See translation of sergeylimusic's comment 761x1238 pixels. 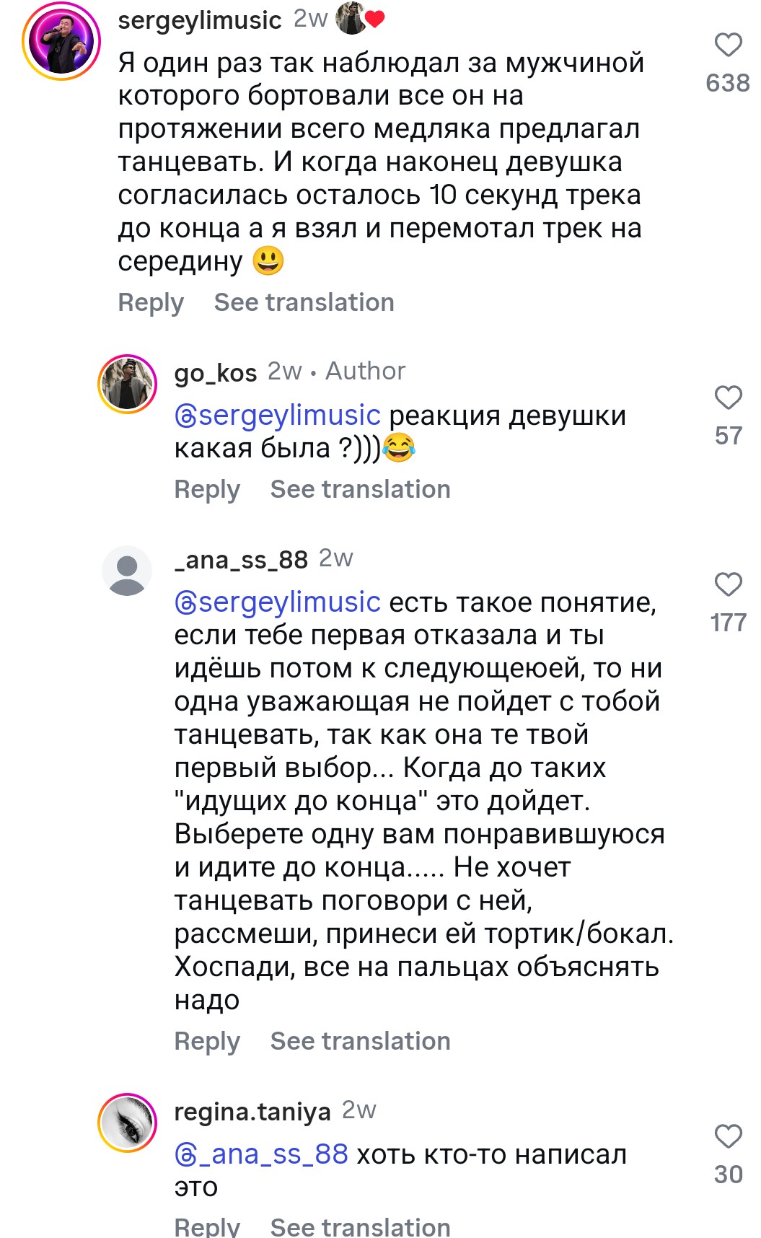click(x=304, y=303)
